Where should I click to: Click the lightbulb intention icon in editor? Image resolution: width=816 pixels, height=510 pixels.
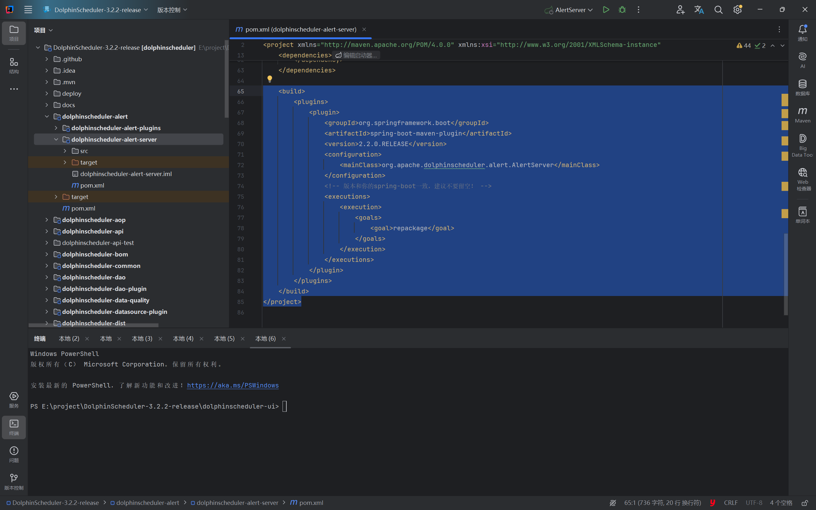point(270,79)
